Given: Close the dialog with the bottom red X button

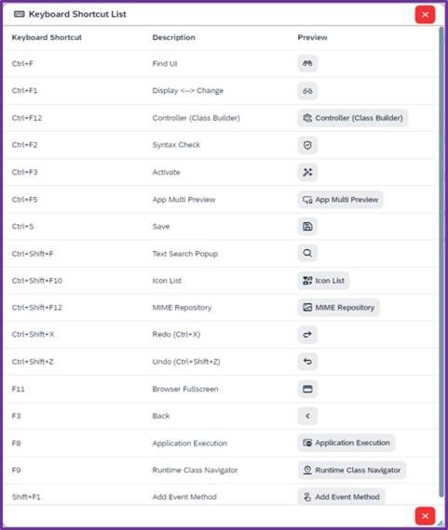Looking at the screenshot, I should (425, 516).
